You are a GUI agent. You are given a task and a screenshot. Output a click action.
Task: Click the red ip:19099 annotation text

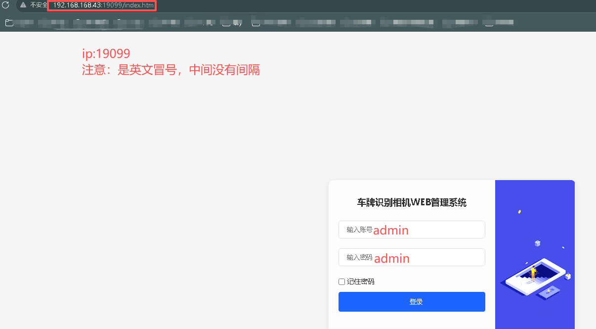[x=106, y=54]
